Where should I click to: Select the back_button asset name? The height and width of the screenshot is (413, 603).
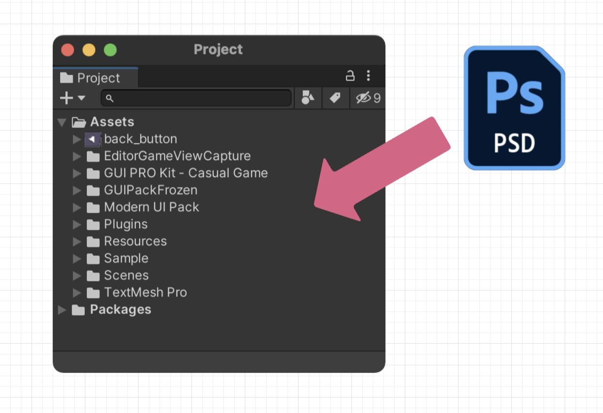coord(141,139)
